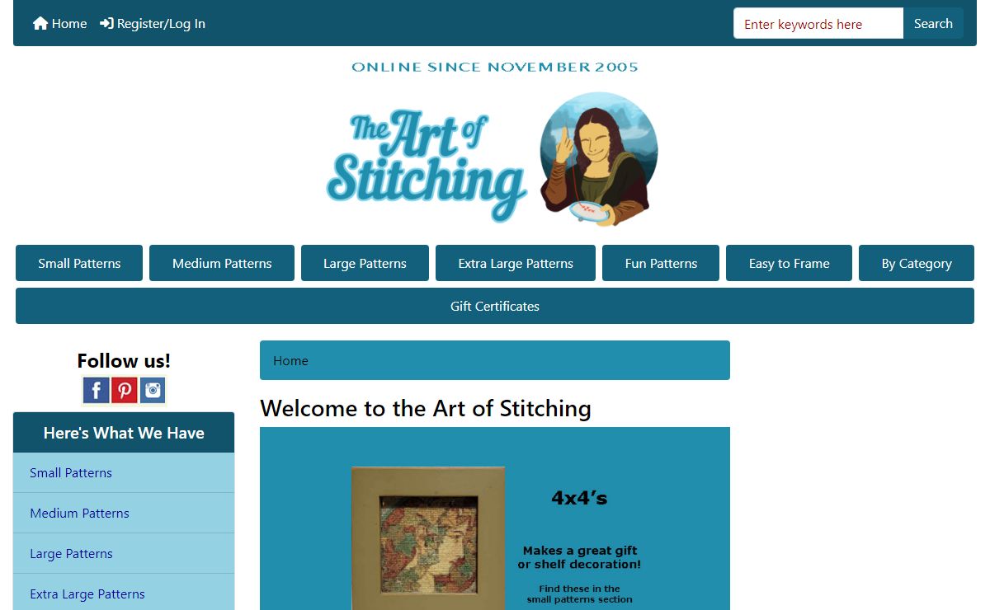Open the Instagram social icon
Viewport: 990px width, 610px height.
coord(153,390)
